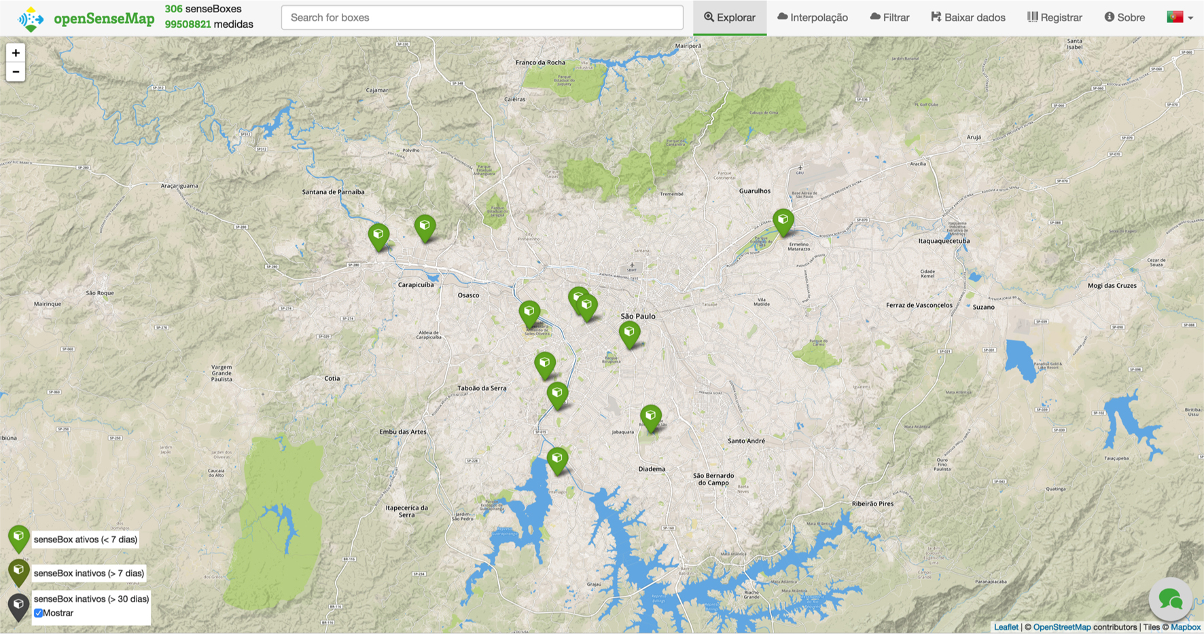Select the senseBox marker near Jabaquara

[650, 416]
